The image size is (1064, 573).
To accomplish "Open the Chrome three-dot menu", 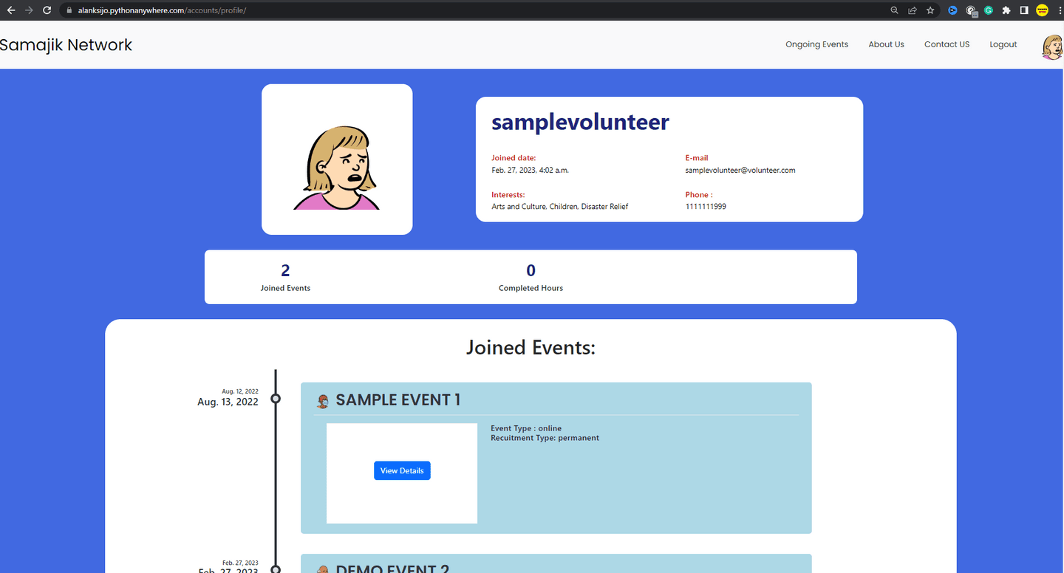I will pos(1059,10).
